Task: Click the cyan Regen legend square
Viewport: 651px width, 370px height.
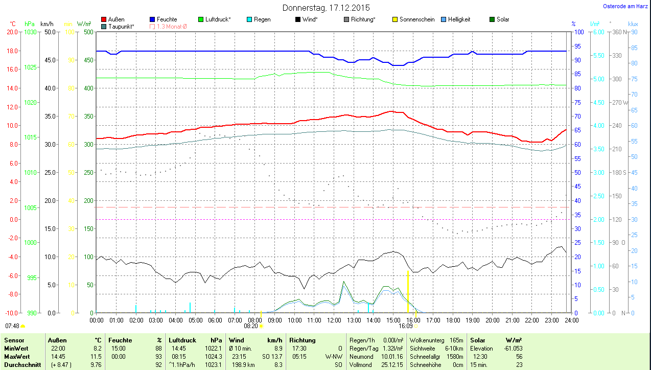Action: pos(249,19)
